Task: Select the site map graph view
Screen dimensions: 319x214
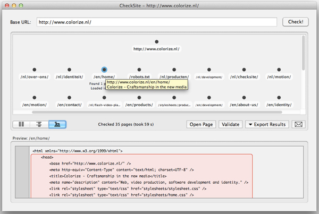Action: point(57,124)
